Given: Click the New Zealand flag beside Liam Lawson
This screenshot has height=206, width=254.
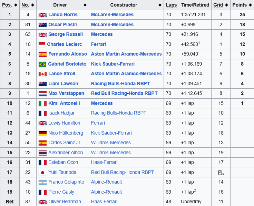Looking at the screenshot, I should (42, 84).
